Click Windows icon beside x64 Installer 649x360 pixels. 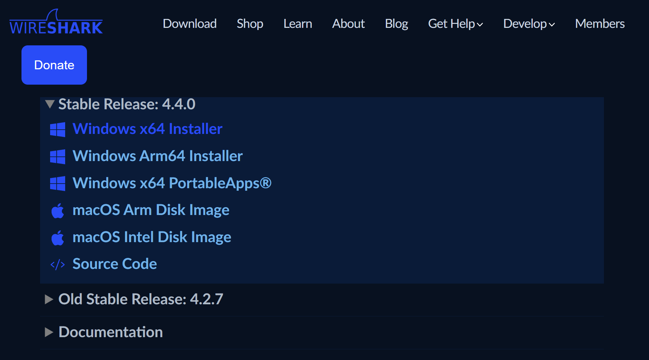(58, 130)
